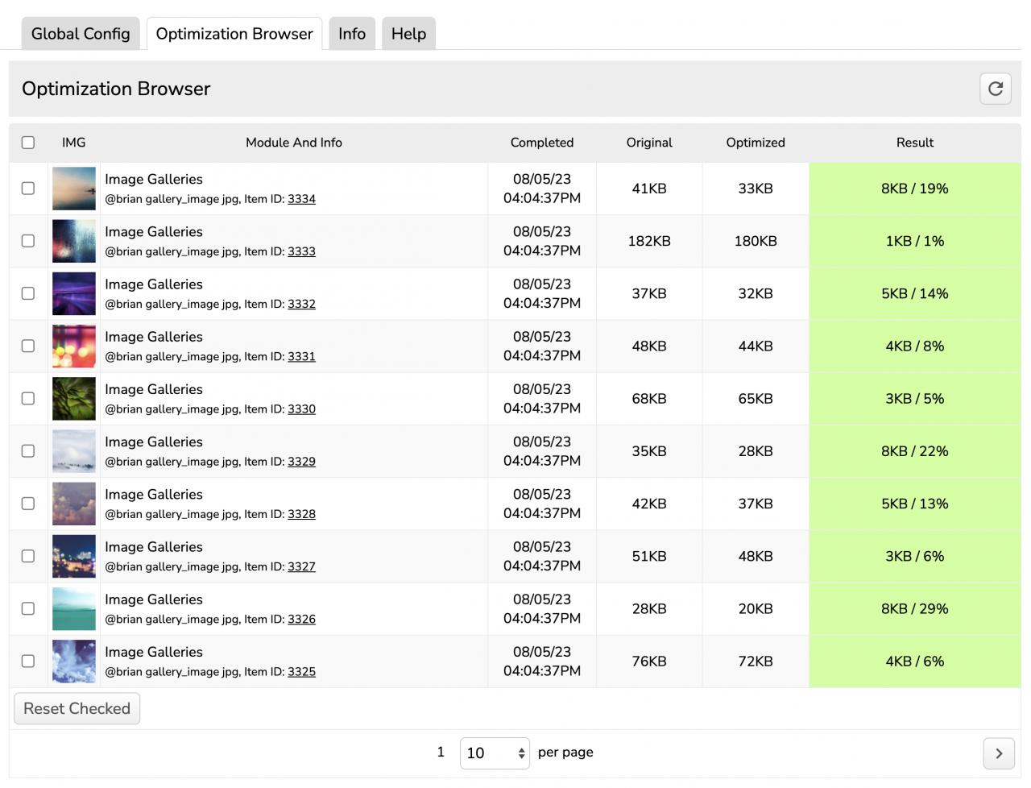Image resolution: width=1031 pixels, height=788 pixels.
Task: Open the green leaves thumbnail for item 3330
Action: pos(74,399)
